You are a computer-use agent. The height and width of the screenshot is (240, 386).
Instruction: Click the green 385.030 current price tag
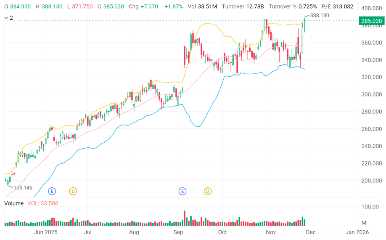coord(371,21)
